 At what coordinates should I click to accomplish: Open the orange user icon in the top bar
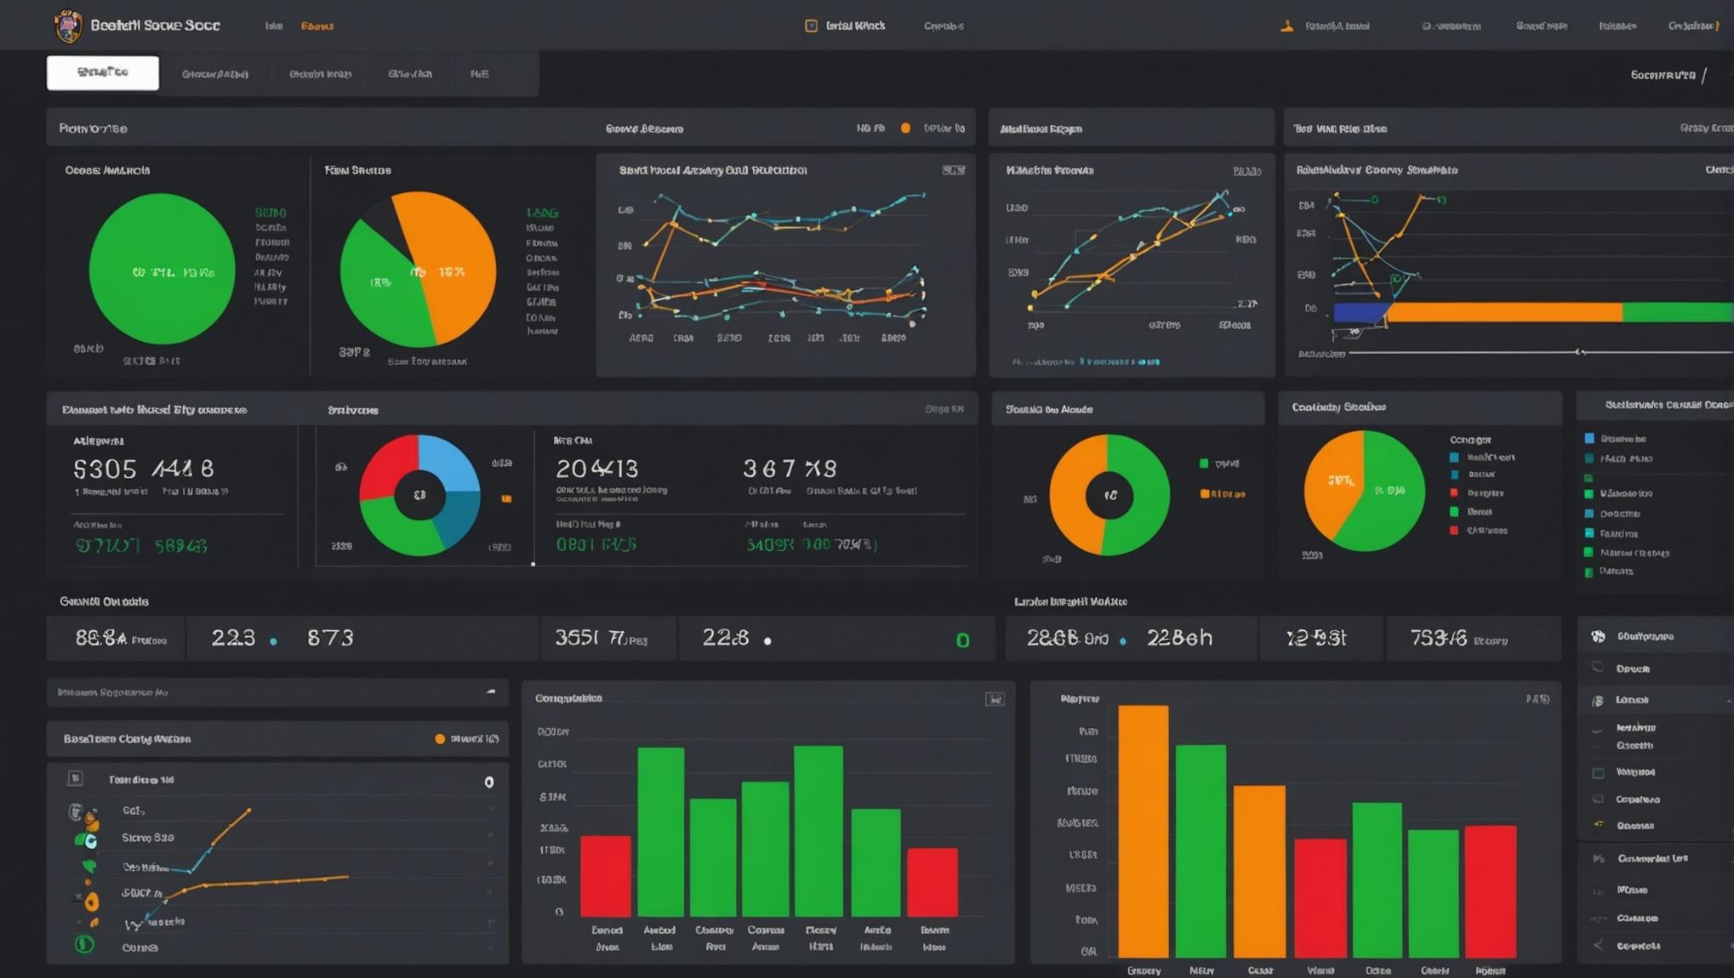[x=1287, y=26]
